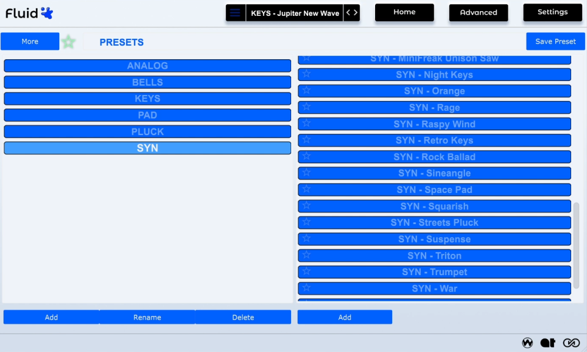587x352 pixels.
Task: Expand the ANALOG preset category
Action: (x=147, y=66)
